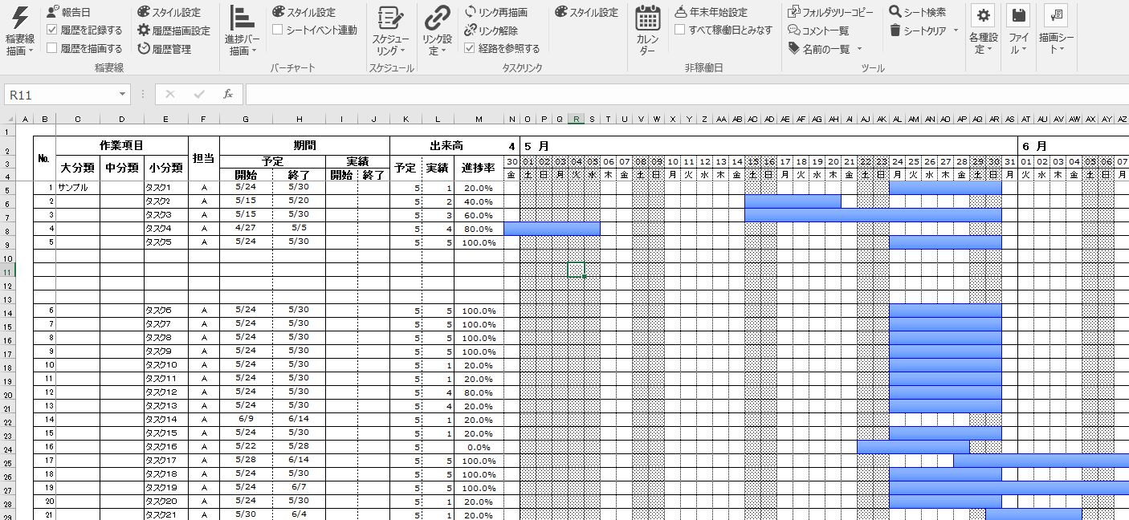Click the 60.0% progress cell

pos(479,215)
